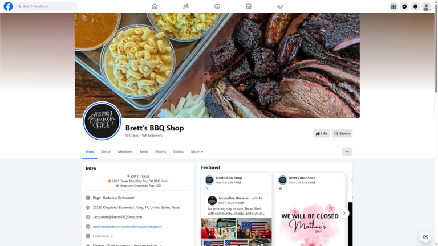
Task: Switch to the About tab
Action: click(106, 151)
